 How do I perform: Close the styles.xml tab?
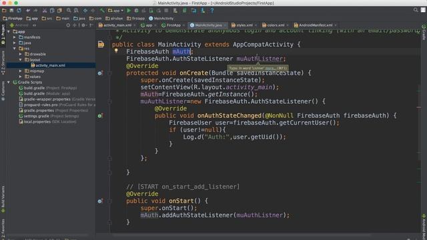point(256,25)
